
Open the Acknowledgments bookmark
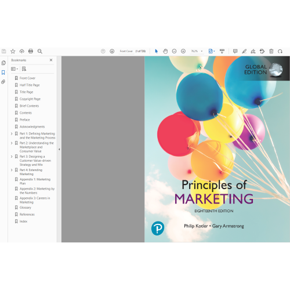point(32,127)
